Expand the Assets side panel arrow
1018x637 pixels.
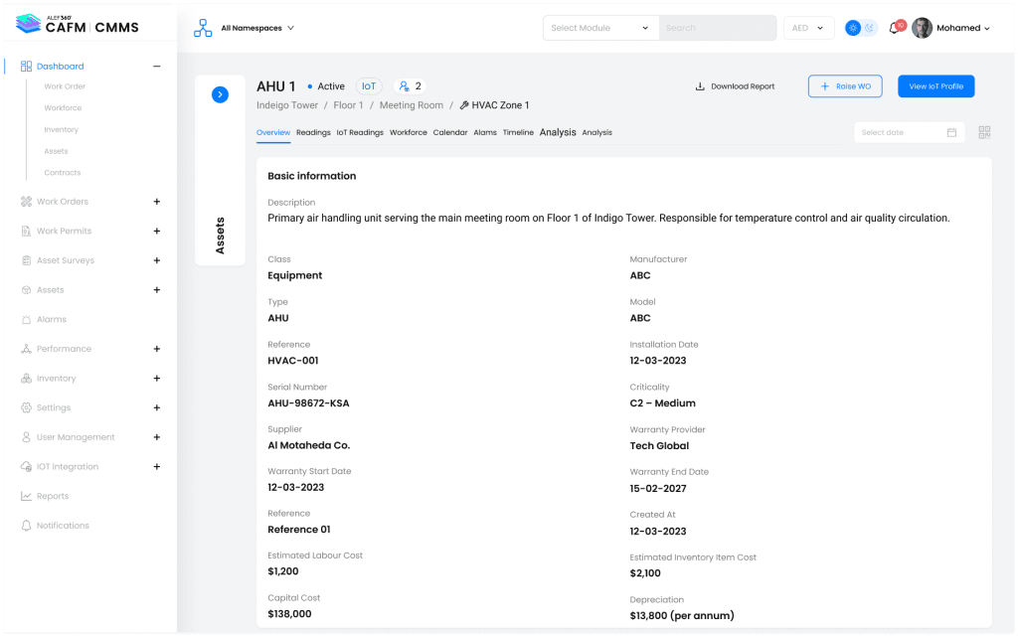220,94
